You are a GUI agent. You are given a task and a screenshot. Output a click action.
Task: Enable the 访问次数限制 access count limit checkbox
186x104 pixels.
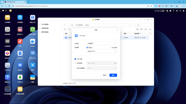tap(75, 68)
